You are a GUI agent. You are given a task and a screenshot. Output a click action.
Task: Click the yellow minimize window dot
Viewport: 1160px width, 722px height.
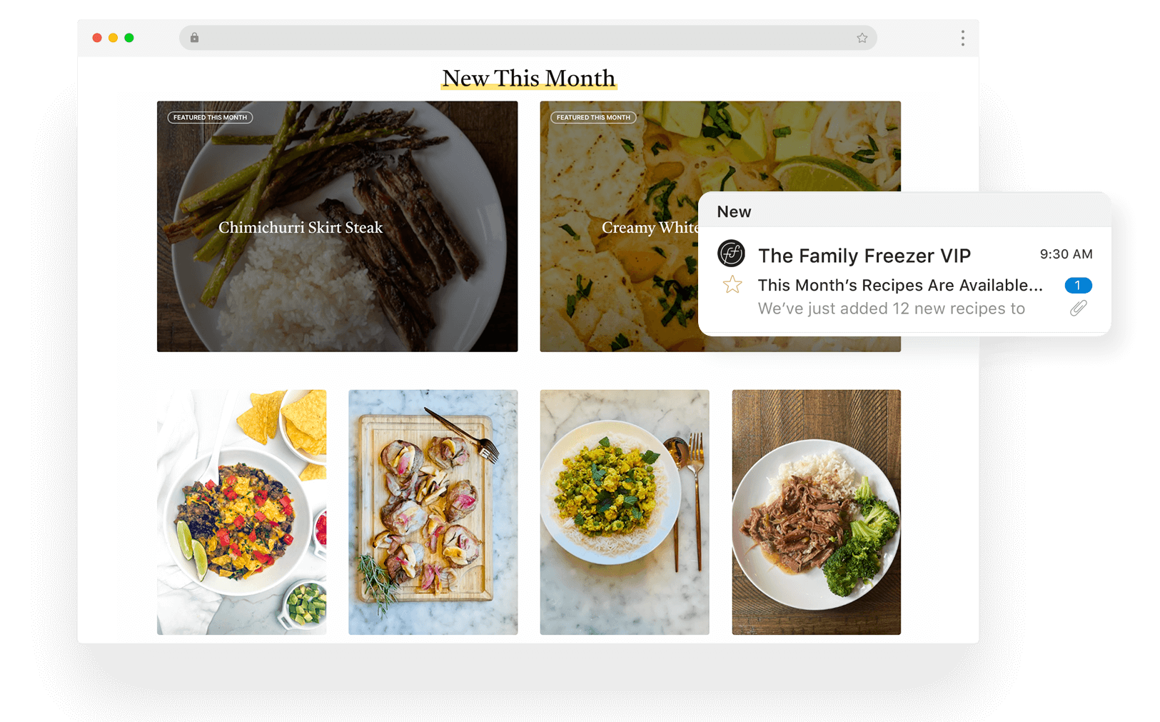113,38
